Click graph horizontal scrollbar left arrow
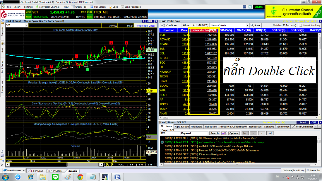Viewport: 322px width, 181px height. (8, 165)
